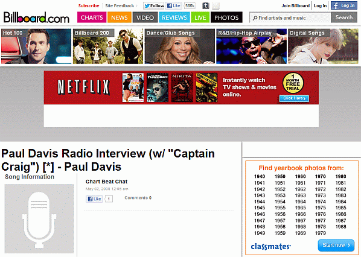Viewport: 361px width, 257px height.
Task: Click the icon right of Tumblr
Action: 216,6
